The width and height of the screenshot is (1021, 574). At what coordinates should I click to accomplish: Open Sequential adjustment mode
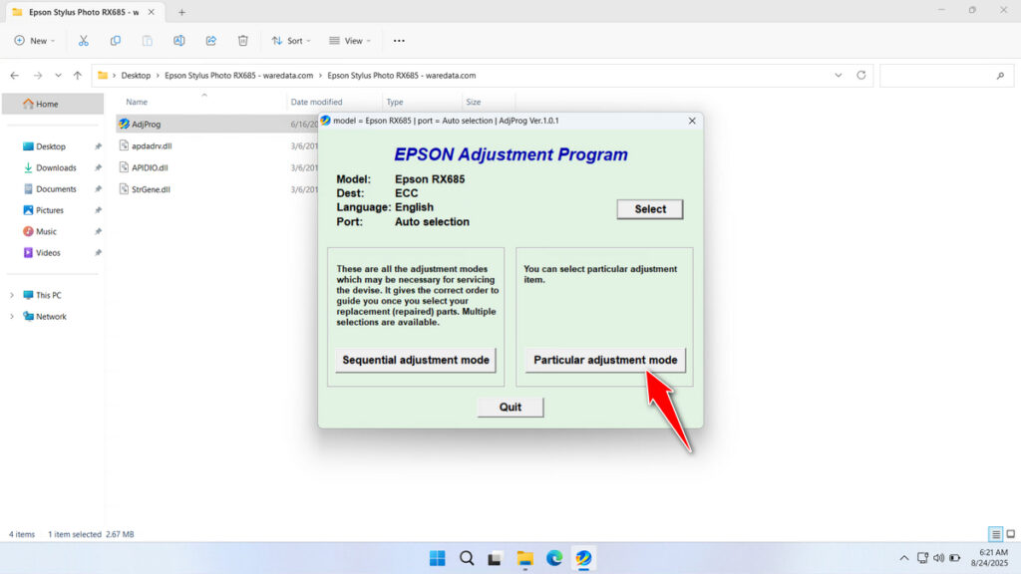416,360
